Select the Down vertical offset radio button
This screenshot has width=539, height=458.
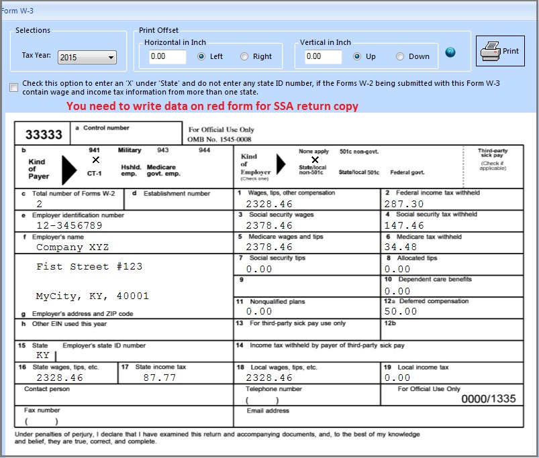[400, 57]
